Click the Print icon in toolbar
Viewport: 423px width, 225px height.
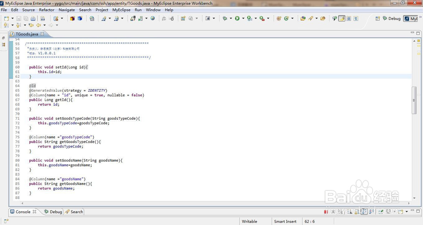tap(33, 18)
